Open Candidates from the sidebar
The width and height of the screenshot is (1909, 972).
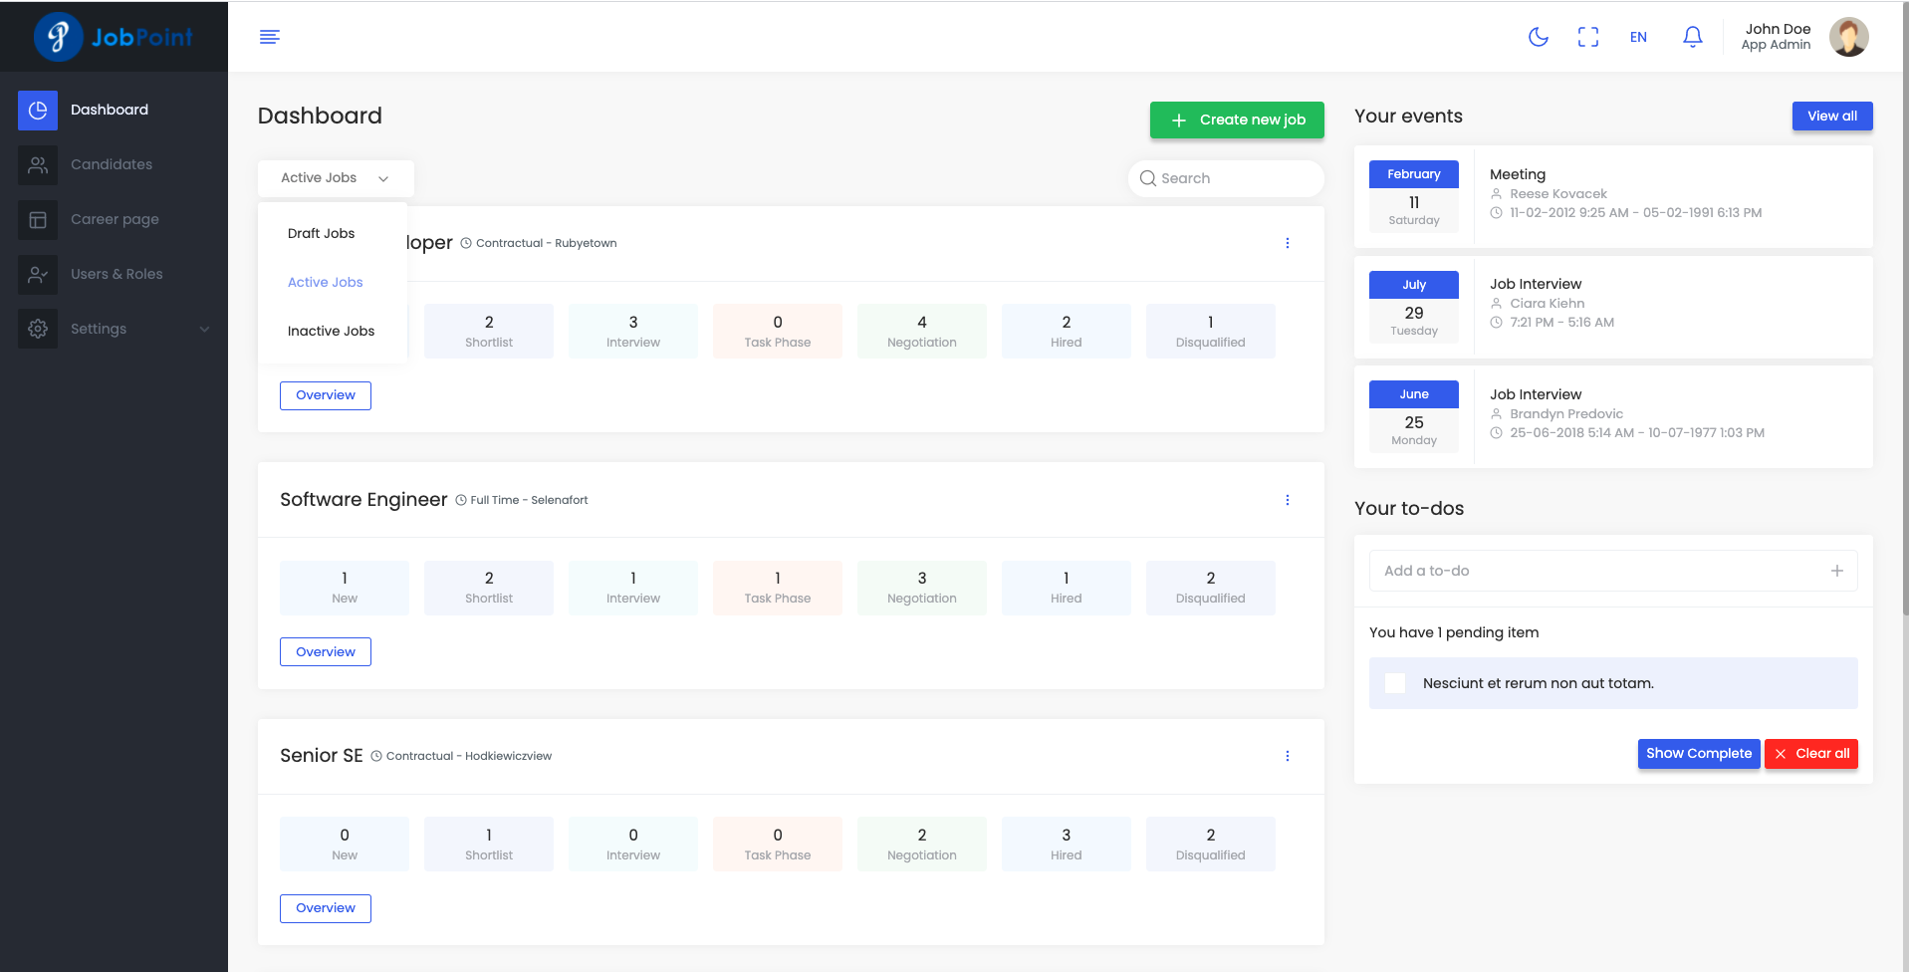point(112,164)
